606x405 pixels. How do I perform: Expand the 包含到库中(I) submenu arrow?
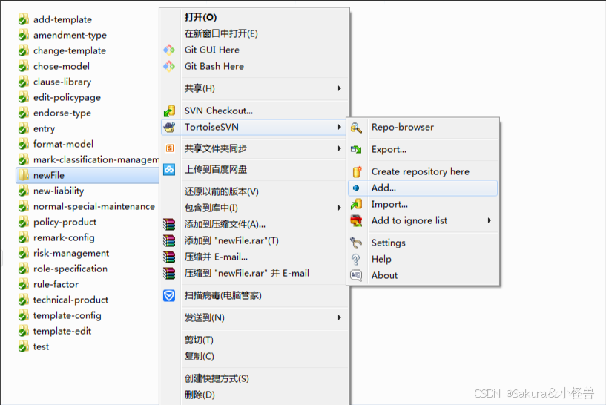click(x=340, y=208)
